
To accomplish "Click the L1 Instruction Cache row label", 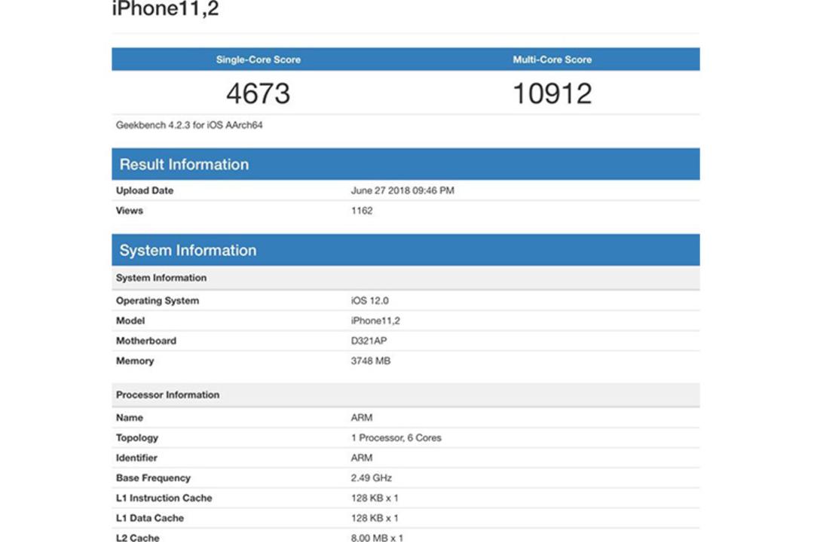I will point(164,498).
